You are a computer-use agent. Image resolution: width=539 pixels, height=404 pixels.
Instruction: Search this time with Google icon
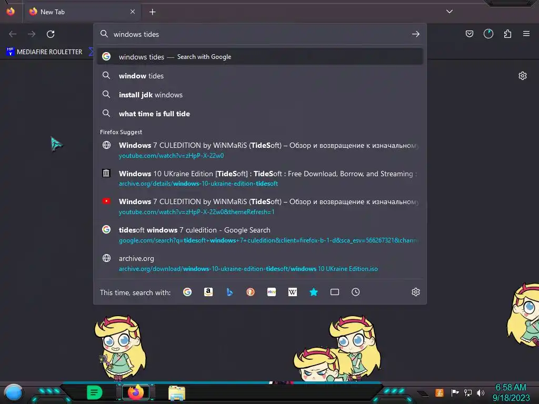pos(187,292)
